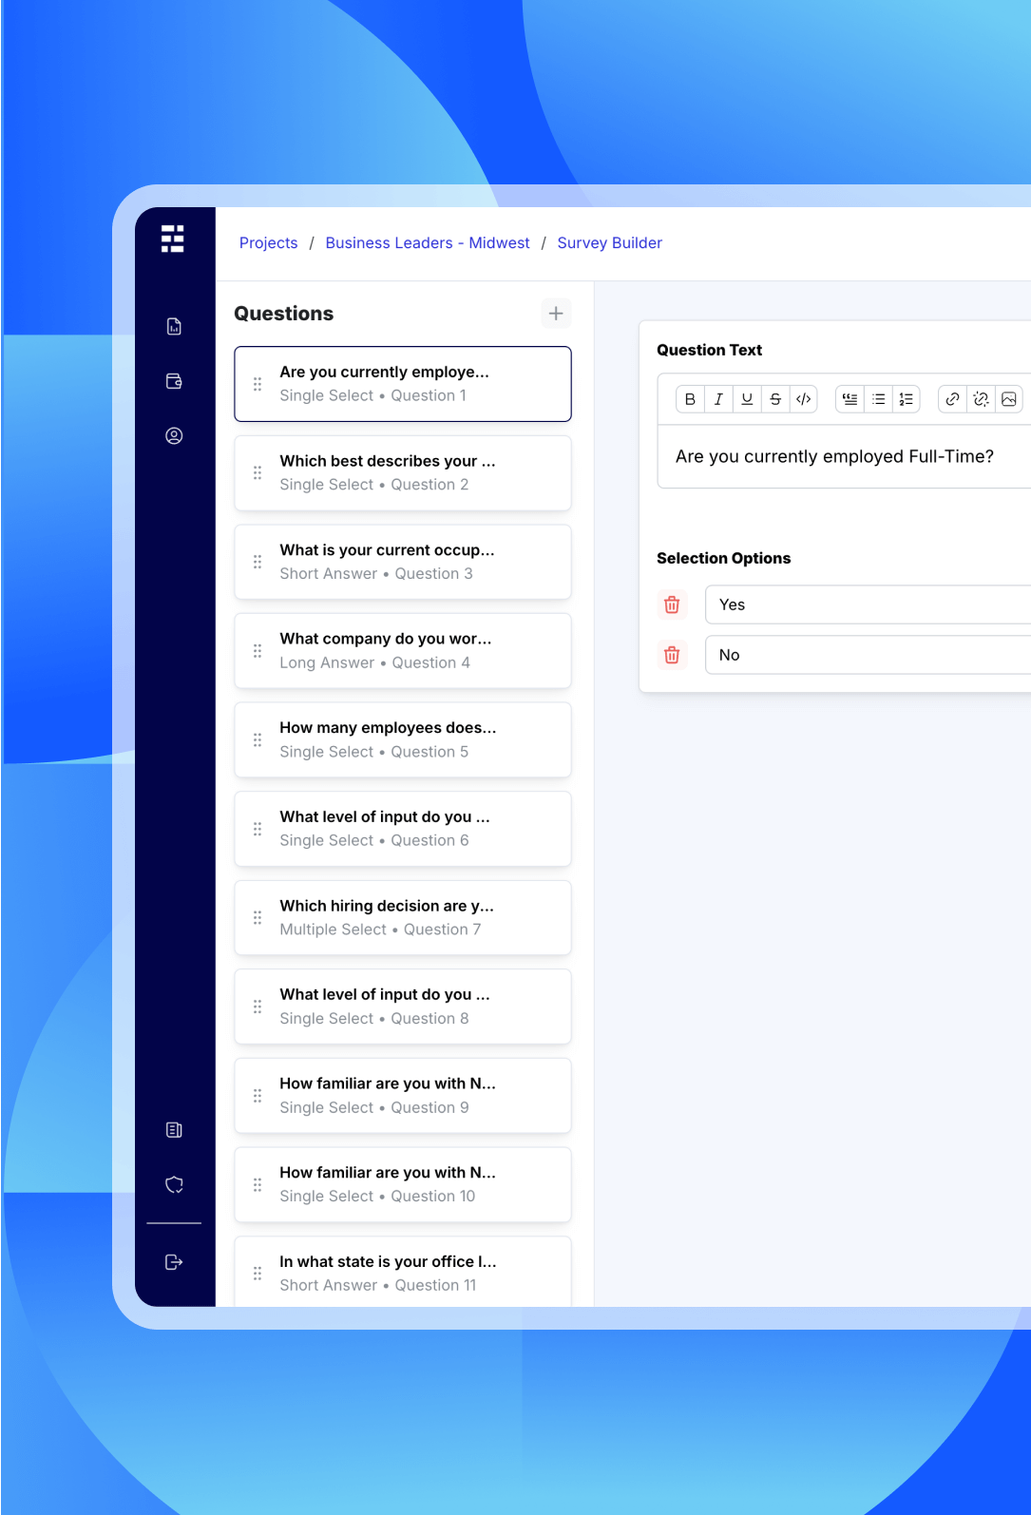Click the app logo in sidebar
The image size is (1031, 1515).
pyautogui.click(x=173, y=239)
